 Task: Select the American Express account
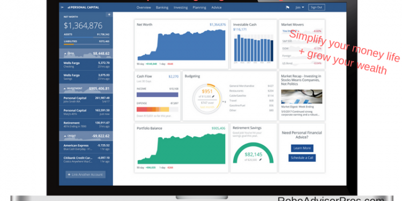86,147
